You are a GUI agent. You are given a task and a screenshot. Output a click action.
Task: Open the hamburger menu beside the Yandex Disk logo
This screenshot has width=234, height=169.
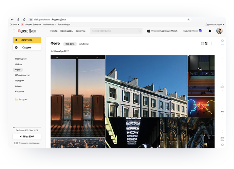click(14, 31)
